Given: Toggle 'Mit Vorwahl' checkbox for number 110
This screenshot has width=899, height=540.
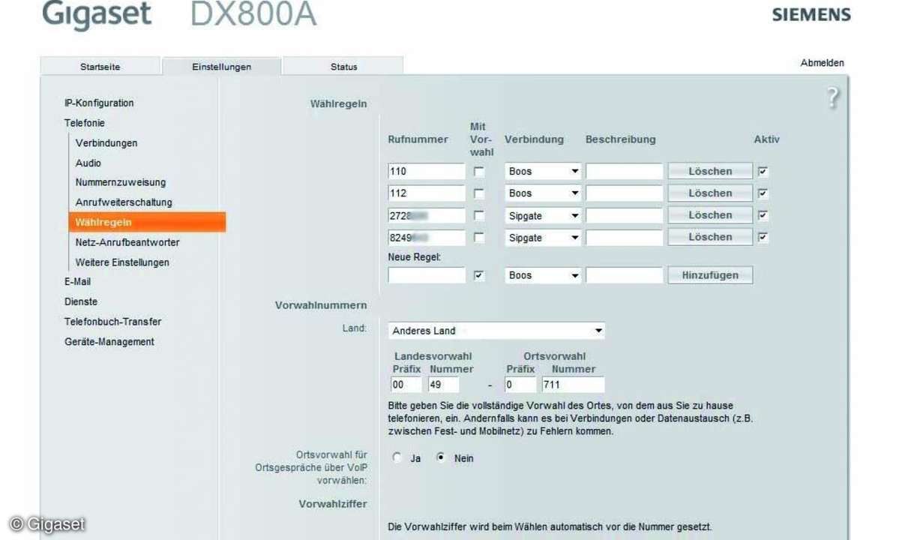Looking at the screenshot, I should [x=478, y=172].
